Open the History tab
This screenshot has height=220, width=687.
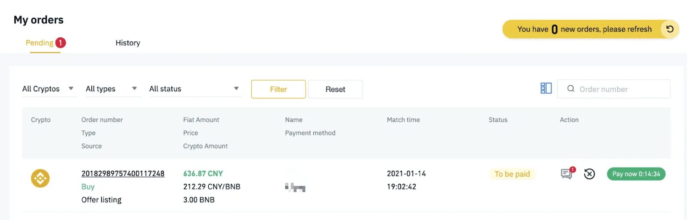click(x=128, y=43)
